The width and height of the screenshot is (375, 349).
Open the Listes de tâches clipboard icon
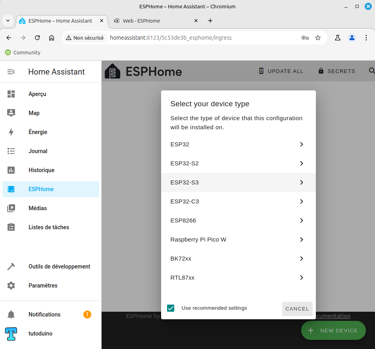coord(11,227)
